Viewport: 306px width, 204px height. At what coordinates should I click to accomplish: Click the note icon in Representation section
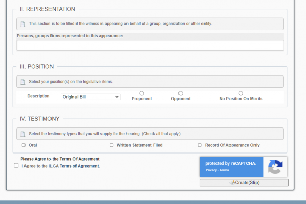click(23, 24)
